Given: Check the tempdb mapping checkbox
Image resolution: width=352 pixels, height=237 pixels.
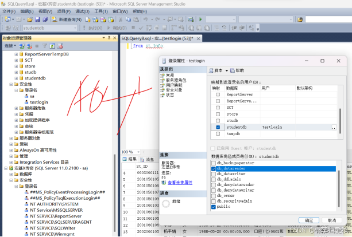Looking at the screenshot, I should pos(218,133).
